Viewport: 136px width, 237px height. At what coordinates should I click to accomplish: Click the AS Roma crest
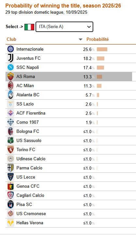point(10,76)
